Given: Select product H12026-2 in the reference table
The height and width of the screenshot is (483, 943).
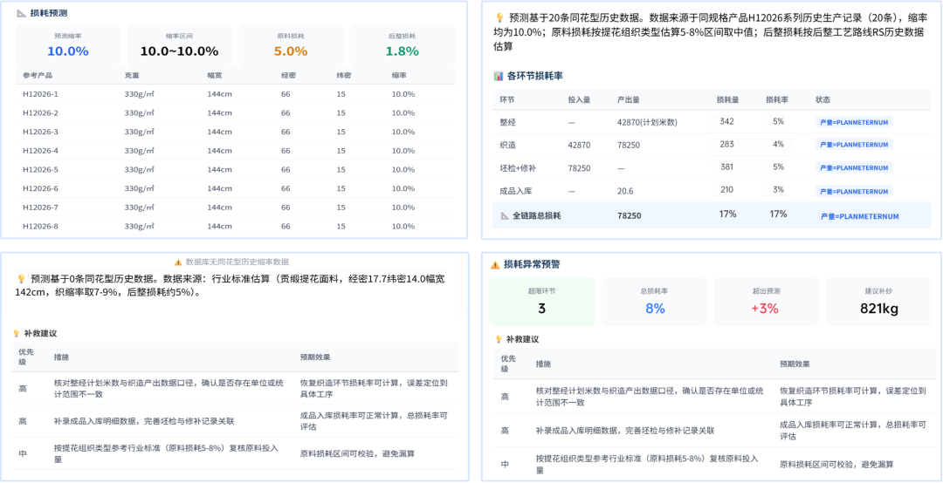Looking at the screenshot, I should [x=40, y=113].
